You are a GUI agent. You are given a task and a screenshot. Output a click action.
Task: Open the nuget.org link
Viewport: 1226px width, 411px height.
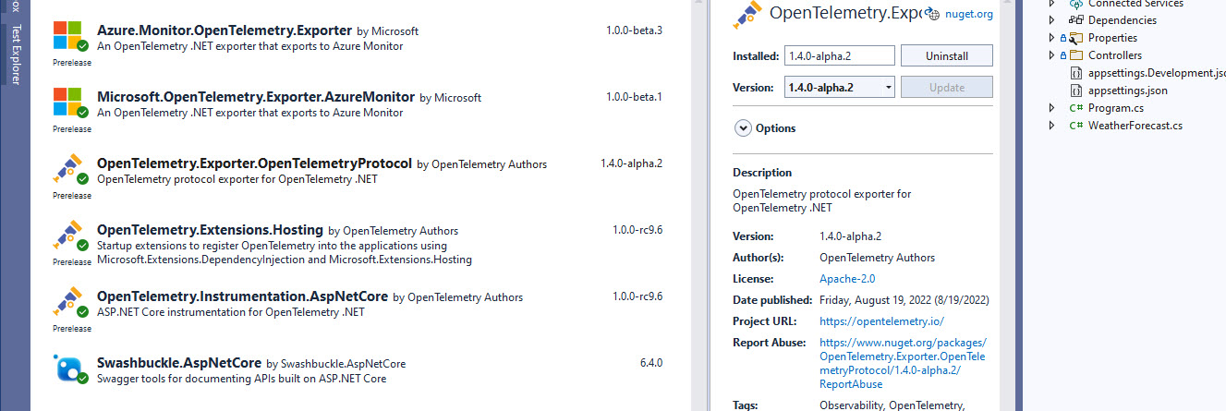point(969,15)
